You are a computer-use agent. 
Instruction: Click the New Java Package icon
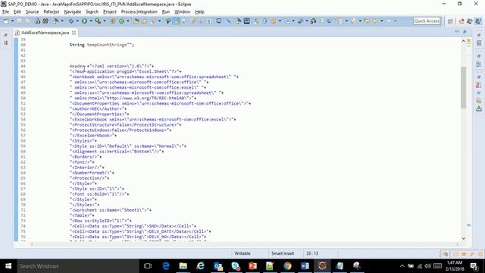113,21
